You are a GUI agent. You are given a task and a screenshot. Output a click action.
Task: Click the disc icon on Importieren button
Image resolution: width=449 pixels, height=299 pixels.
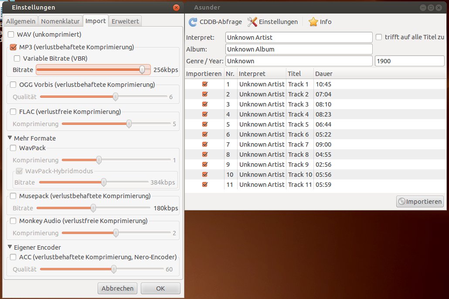click(402, 202)
